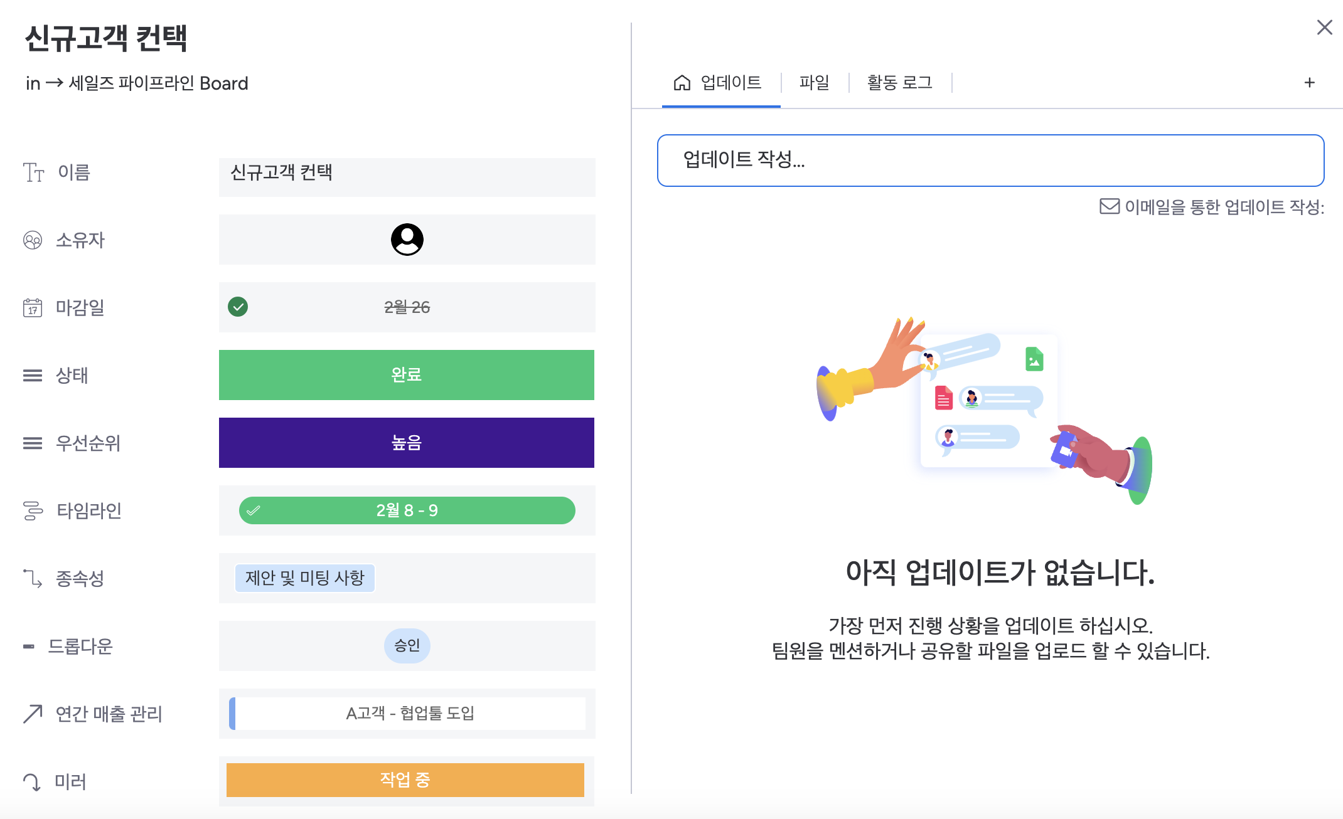Click the arrow icon next to 연간 매출 관리
Image resolution: width=1343 pixels, height=819 pixels.
point(33,714)
